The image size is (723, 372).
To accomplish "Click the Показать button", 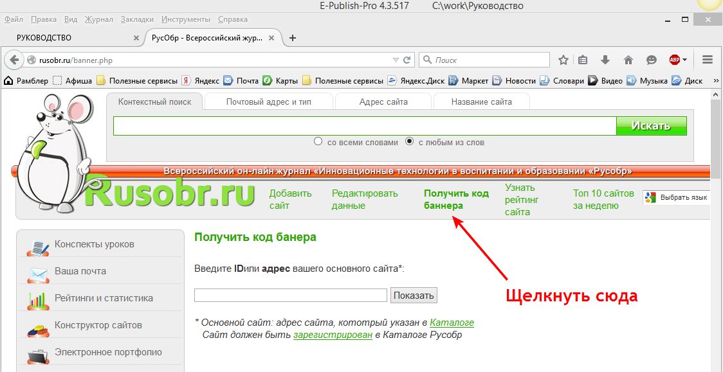I will (x=414, y=296).
